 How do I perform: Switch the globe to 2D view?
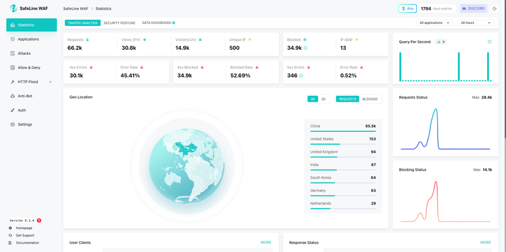[323, 99]
